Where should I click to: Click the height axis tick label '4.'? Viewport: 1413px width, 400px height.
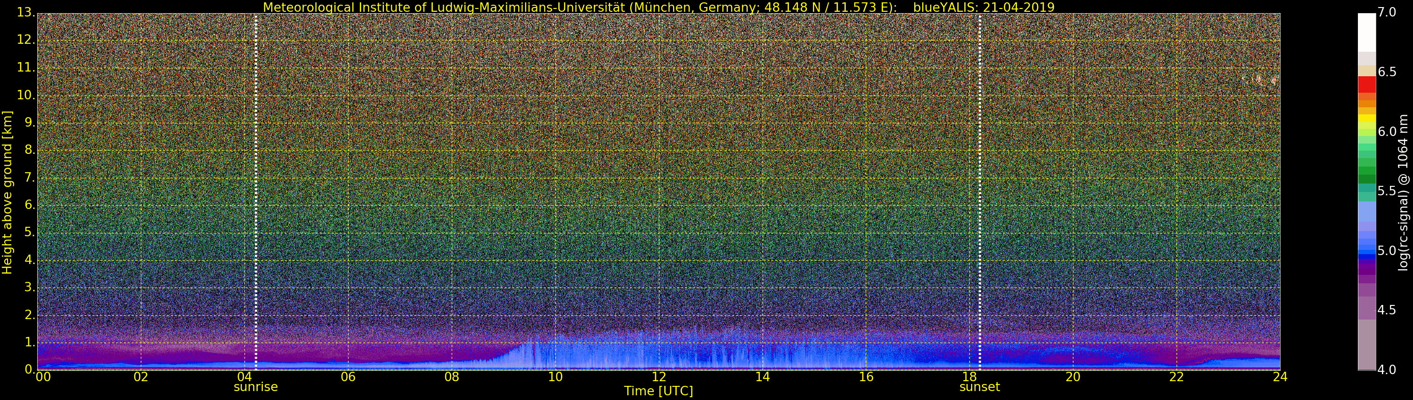point(30,260)
